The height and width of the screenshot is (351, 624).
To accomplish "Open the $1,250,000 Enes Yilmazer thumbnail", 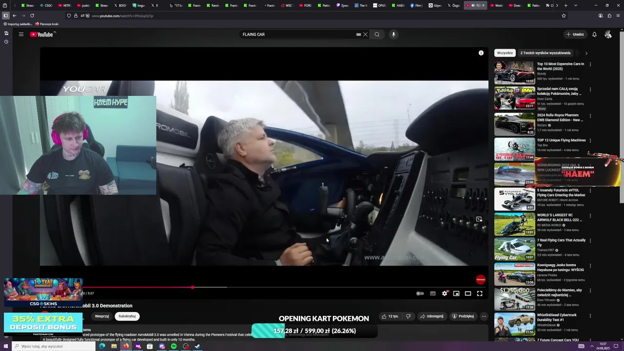I will [x=514, y=299].
